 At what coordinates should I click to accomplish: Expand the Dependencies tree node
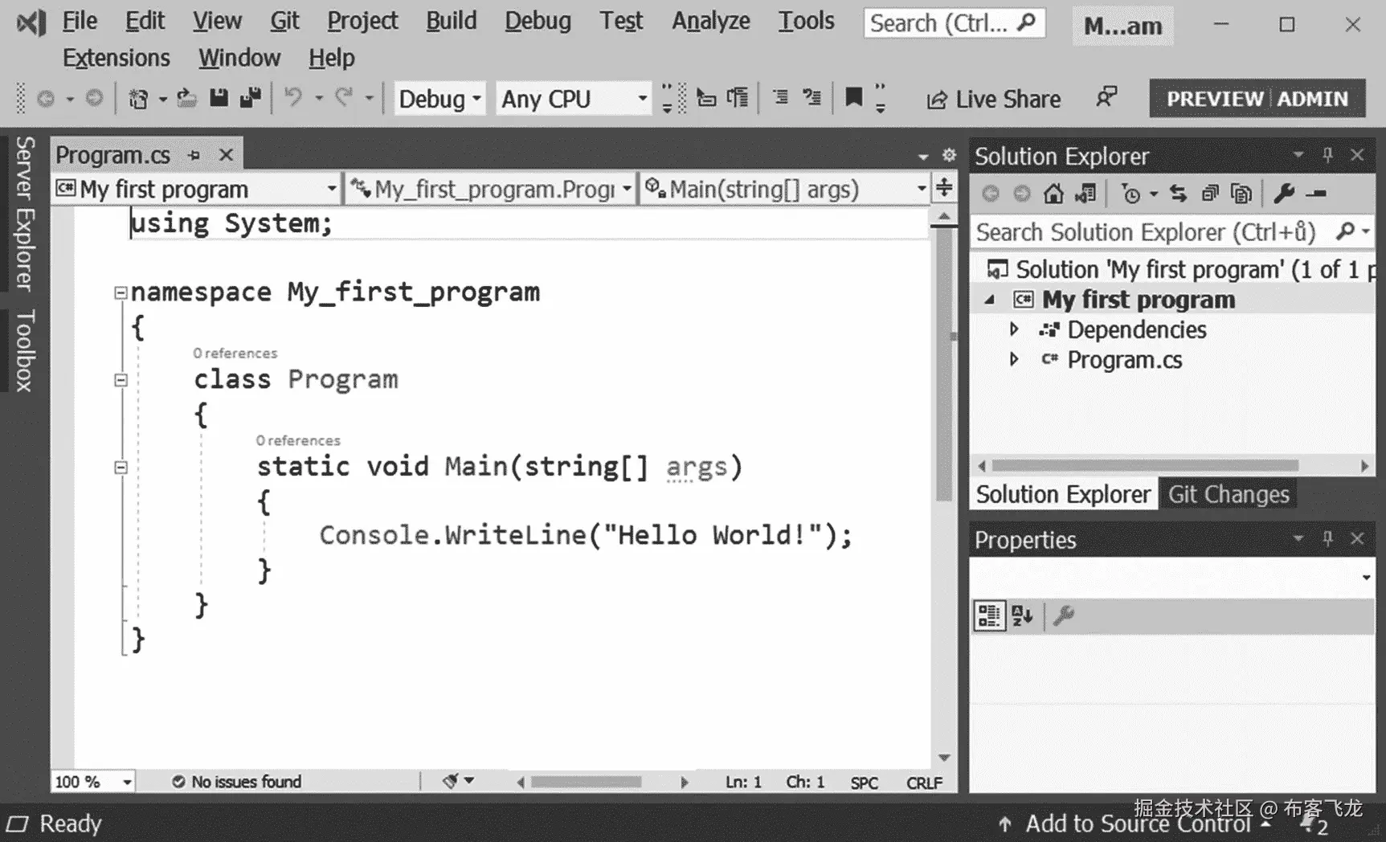pyautogui.click(x=1013, y=329)
